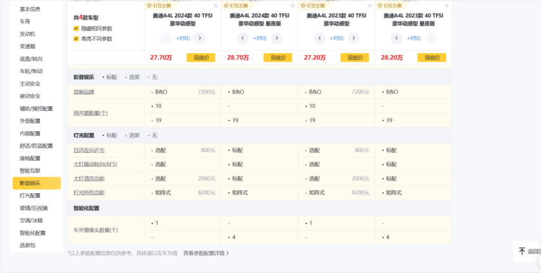The width and height of the screenshot is (541, 273).
Task: Click right arrow under first 2024 A4L model
Action: (199, 38)
